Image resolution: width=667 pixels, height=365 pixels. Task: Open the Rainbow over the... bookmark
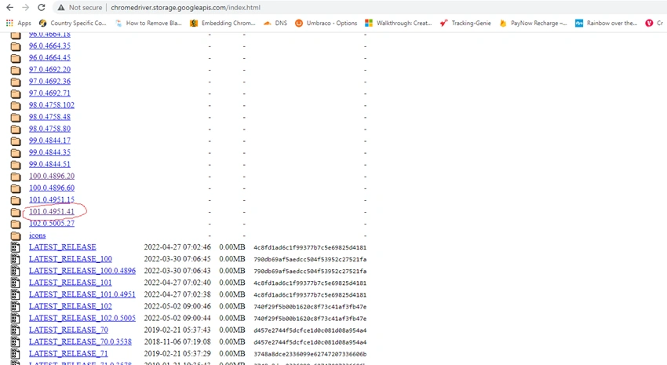(606, 23)
